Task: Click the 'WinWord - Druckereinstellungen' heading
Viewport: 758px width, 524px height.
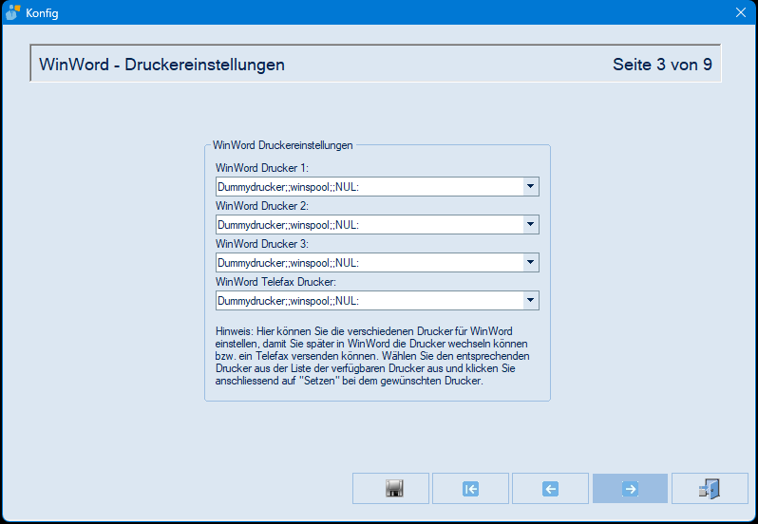Action: pos(161,65)
